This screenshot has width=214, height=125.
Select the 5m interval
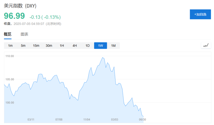click(x=23, y=46)
